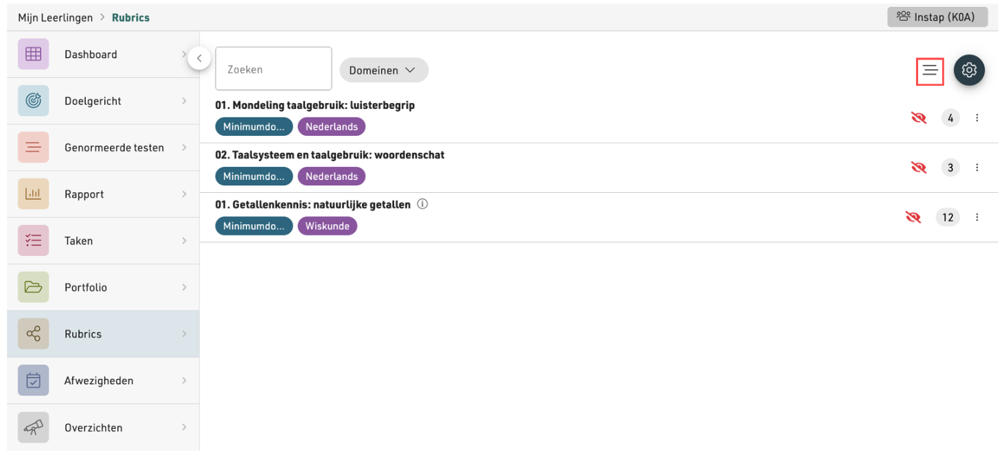Toggle visibility of Taalsysteem woordenschat rubric
Image resolution: width=1004 pixels, height=455 pixels.
(x=918, y=167)
